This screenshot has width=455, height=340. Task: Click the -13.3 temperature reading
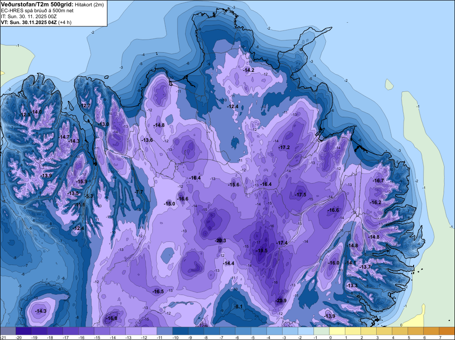pyautogui.click(x=352, y=286)
